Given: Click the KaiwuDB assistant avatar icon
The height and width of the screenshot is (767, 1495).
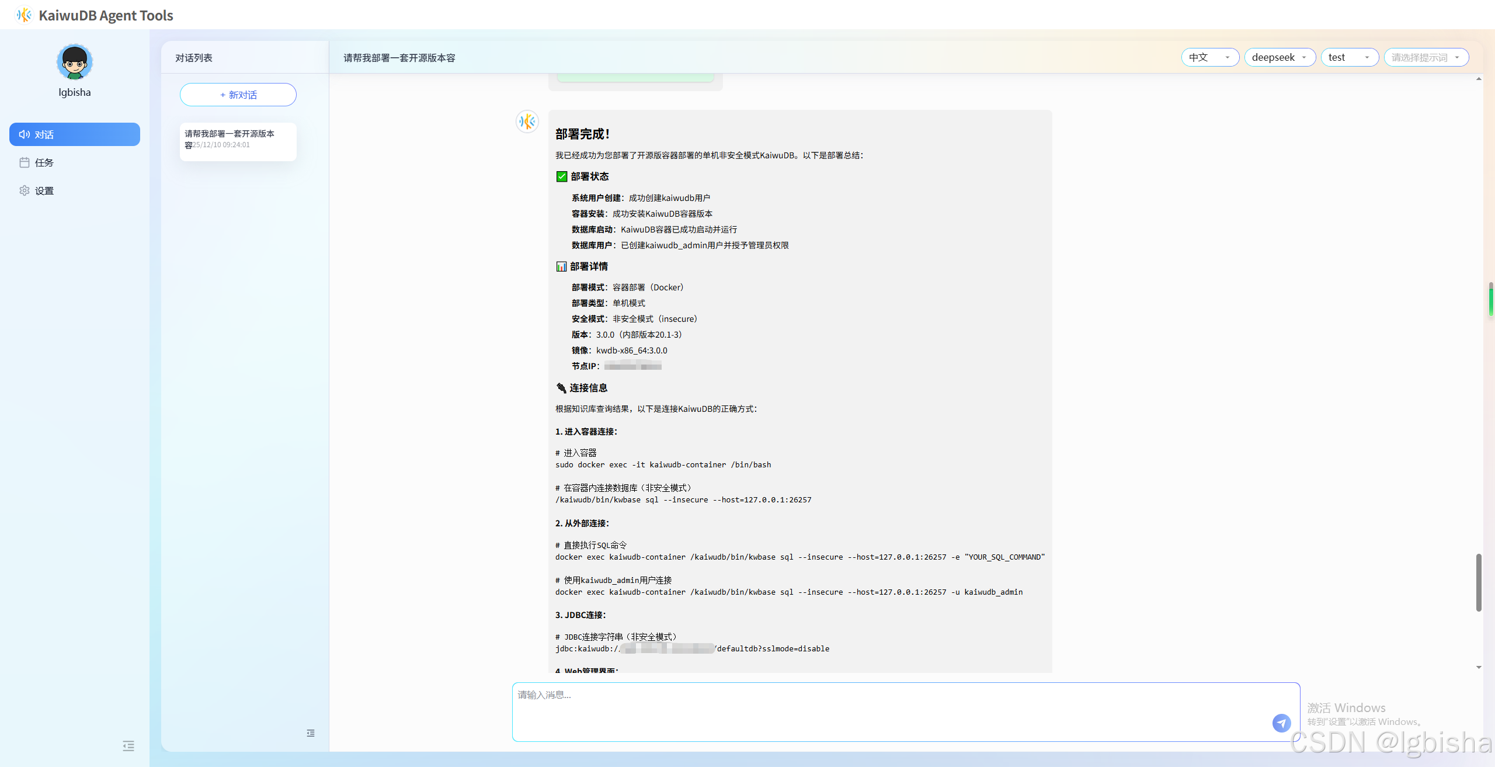Looking at the screenshot, I should (x=527, y=122).
